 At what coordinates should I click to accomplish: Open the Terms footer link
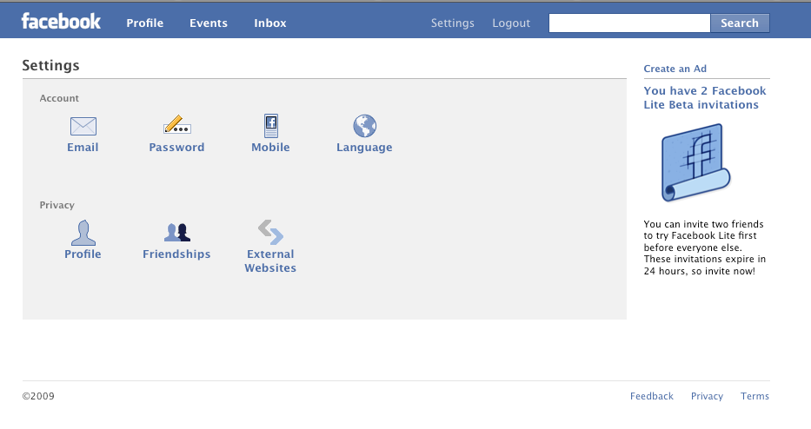point(754,397)
